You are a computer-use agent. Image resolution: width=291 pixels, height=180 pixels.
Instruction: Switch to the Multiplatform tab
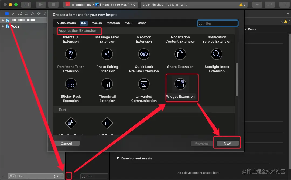(x=66, y=23)
